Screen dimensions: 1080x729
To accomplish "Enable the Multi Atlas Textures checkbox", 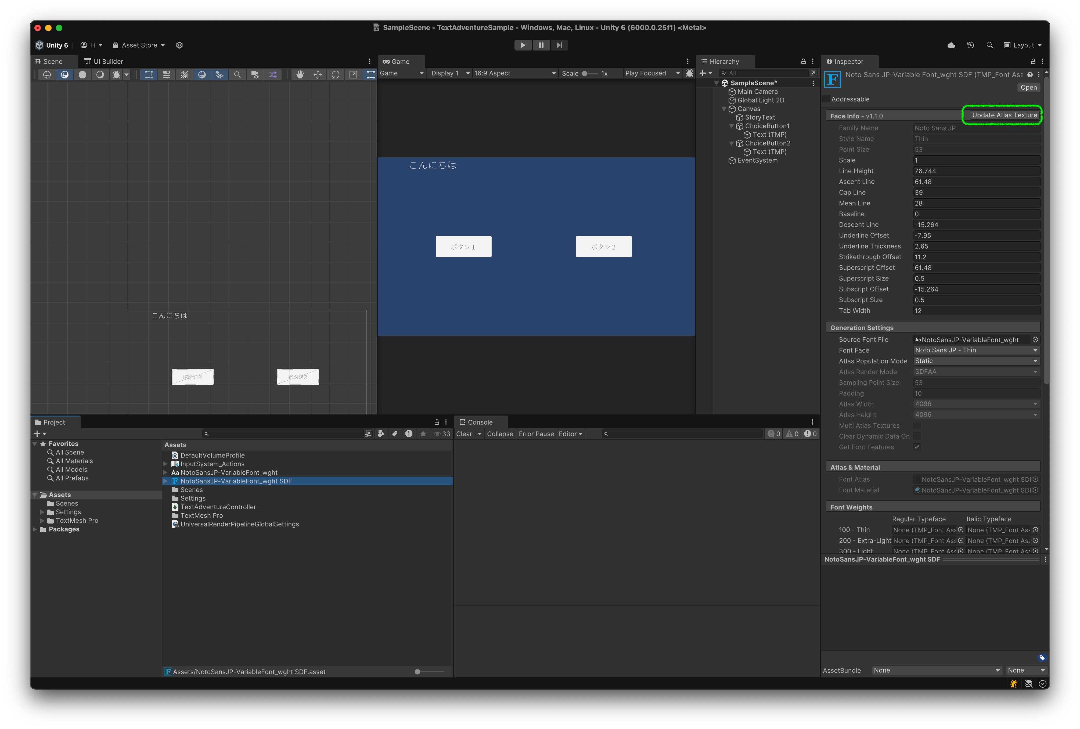I will tap(917, 425).
